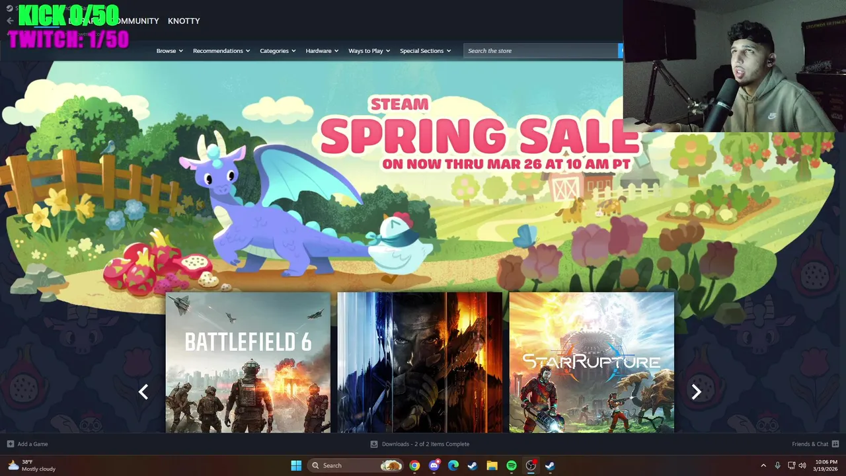The height and width of the screenshot is (476, 846).
Task: Click the microphone tray icon
Action: 777,465
